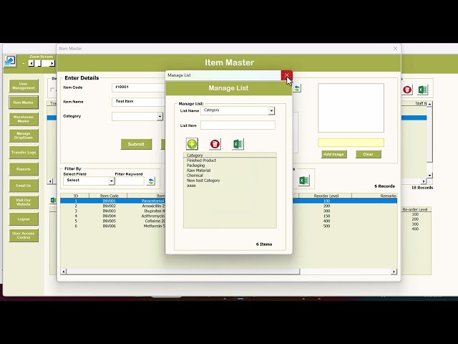Open Transfer Logs from sidebar
The height and width of the screenshot is (344, 458).
point(24,153)
